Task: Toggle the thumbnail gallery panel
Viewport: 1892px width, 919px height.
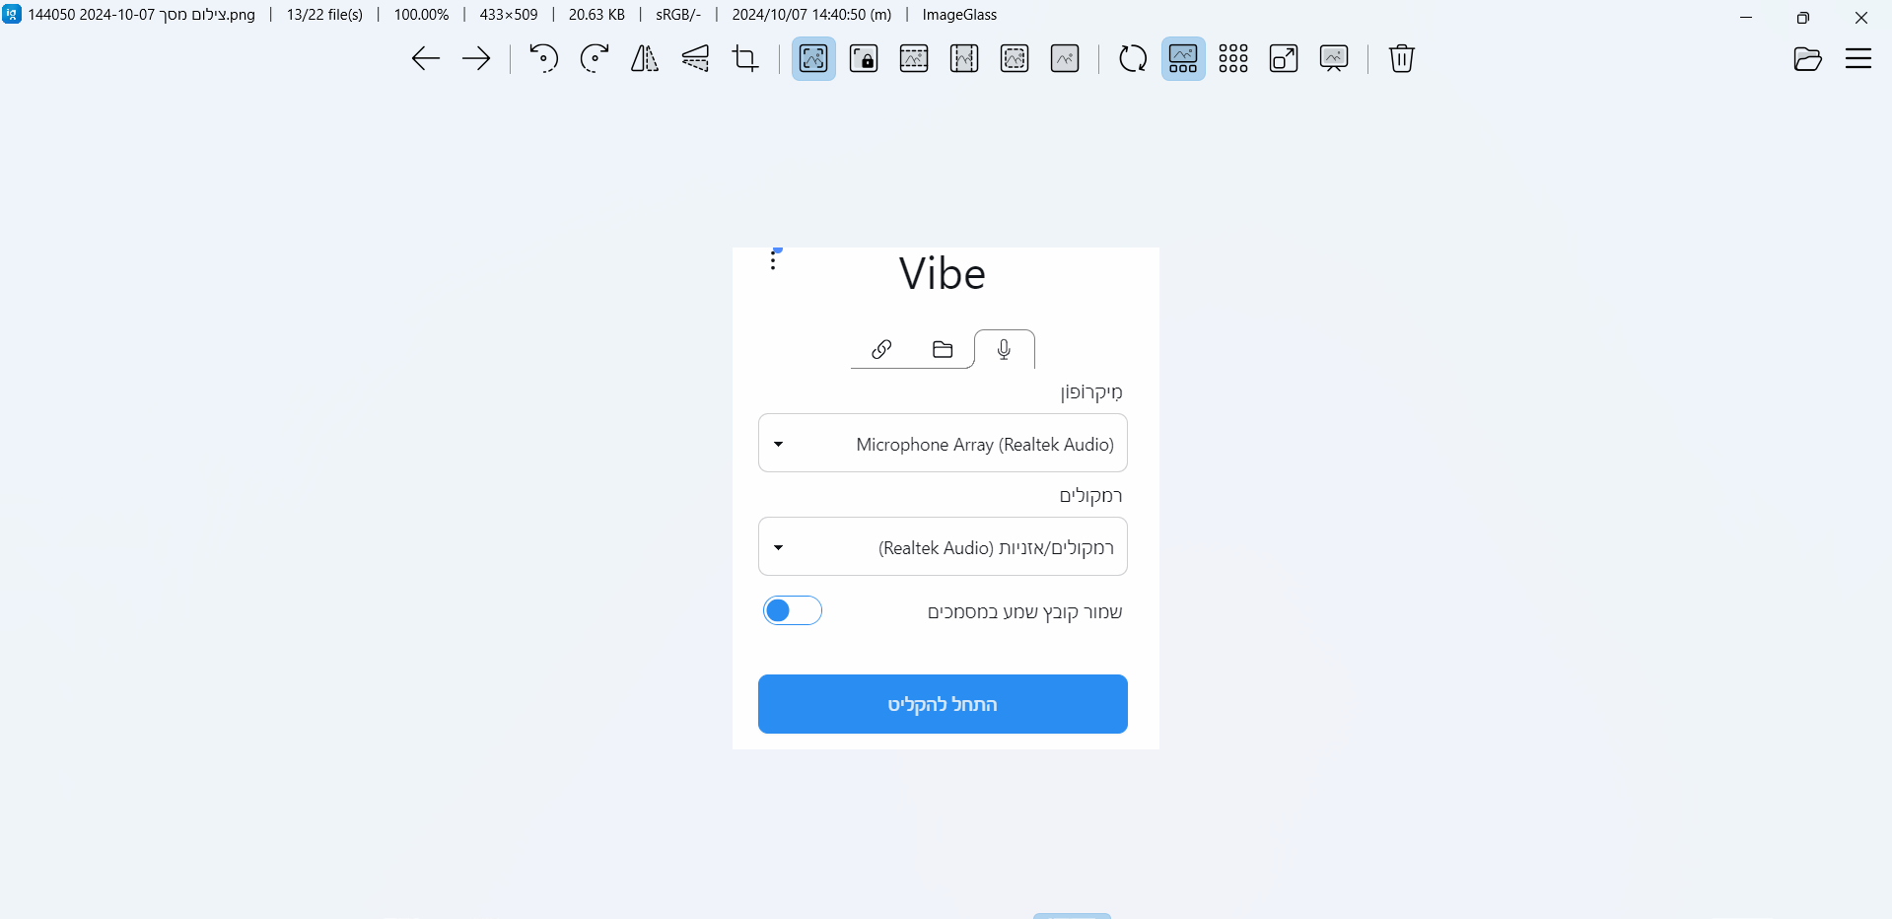Action: (1183, 59)
